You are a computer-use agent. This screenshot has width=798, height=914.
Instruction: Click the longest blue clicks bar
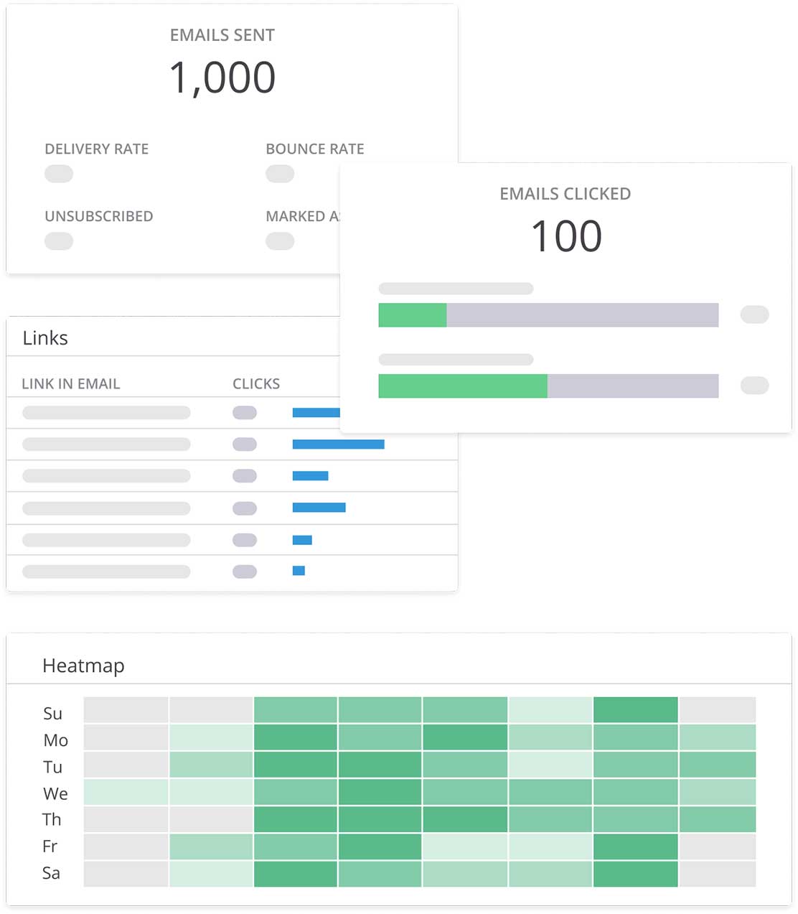click(338, 444)
